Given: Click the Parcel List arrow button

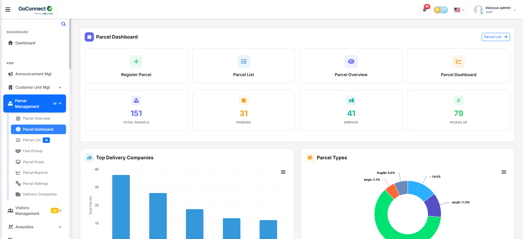Looking at the screenshot, I should 496,37.
